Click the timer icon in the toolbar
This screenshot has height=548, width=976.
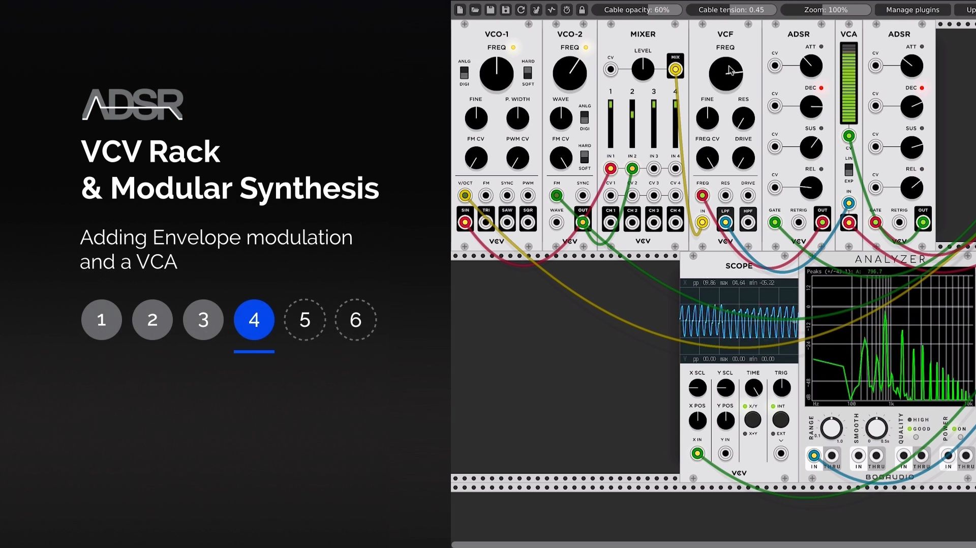click(566, 9)
